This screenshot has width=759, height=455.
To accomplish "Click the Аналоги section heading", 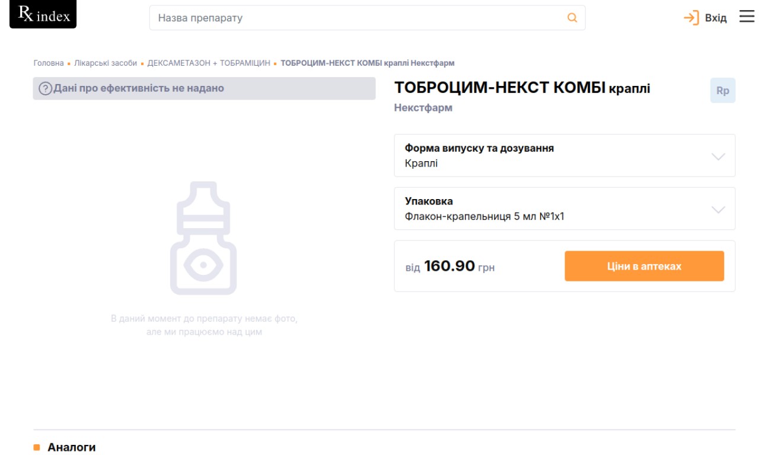I will coord(71,447).
